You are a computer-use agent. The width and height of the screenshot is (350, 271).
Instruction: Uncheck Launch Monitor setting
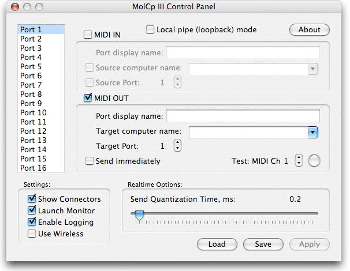(x=32, y=210)
